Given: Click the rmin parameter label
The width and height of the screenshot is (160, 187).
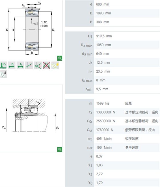Looking at the screenshot, I should tap(89, 89).
